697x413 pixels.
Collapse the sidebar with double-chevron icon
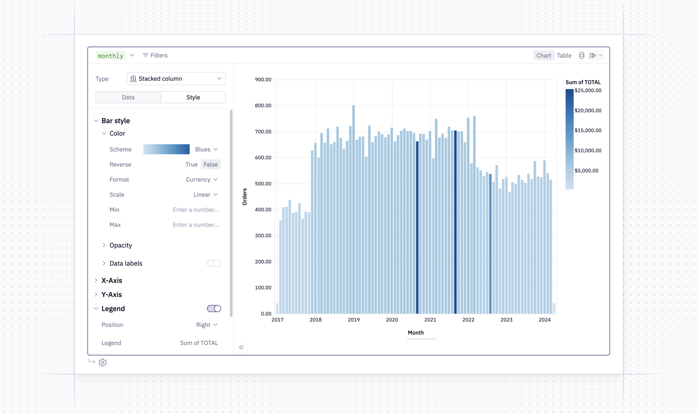[x=241, y=347]
